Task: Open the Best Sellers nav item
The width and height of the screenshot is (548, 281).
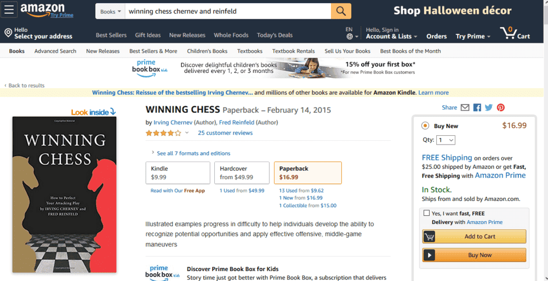Action: 111,35
